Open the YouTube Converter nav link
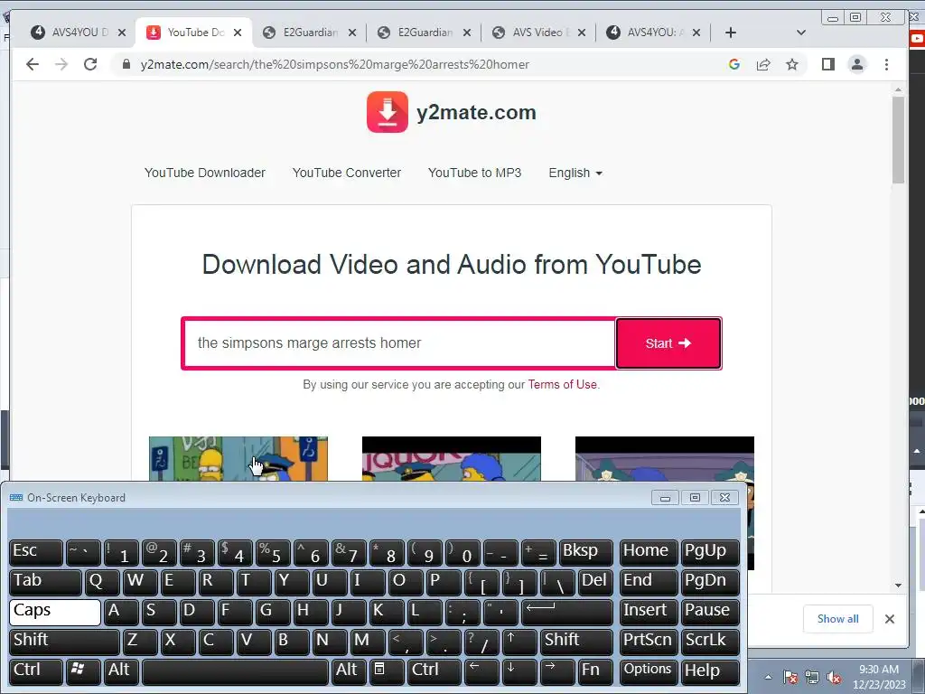925x694 pixels. (347, 173)
